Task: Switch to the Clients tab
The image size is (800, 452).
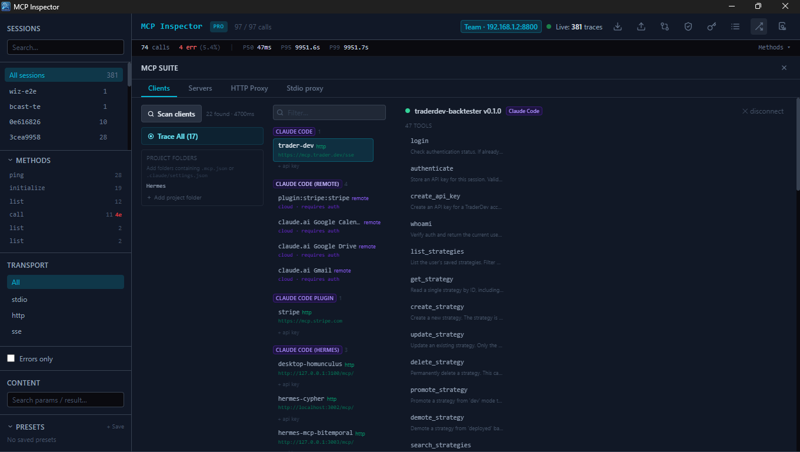Action: click(x=159, y=88)
